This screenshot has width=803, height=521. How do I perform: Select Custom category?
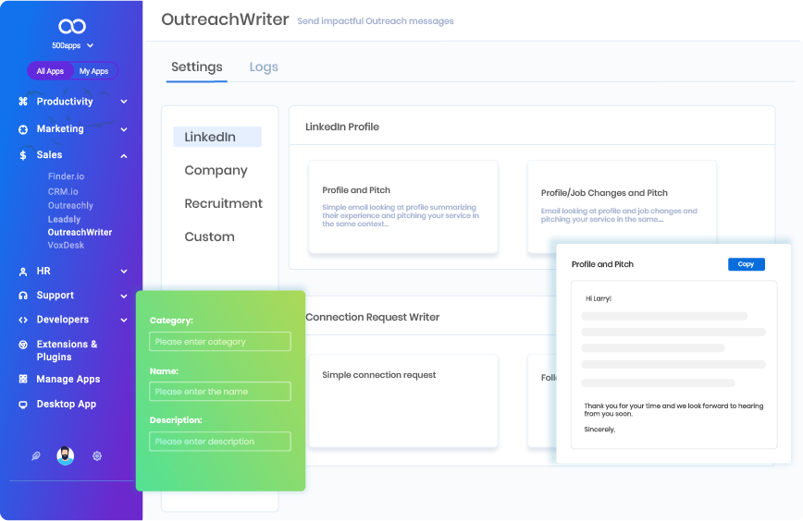[209, 236]
